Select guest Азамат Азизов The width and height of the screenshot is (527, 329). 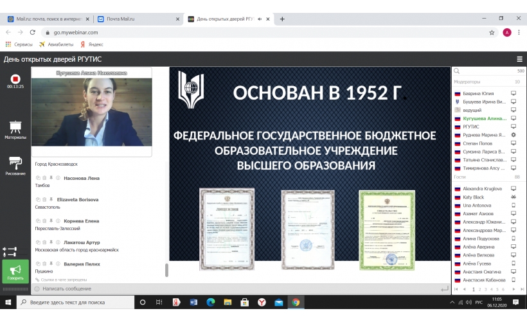(478, 213)
